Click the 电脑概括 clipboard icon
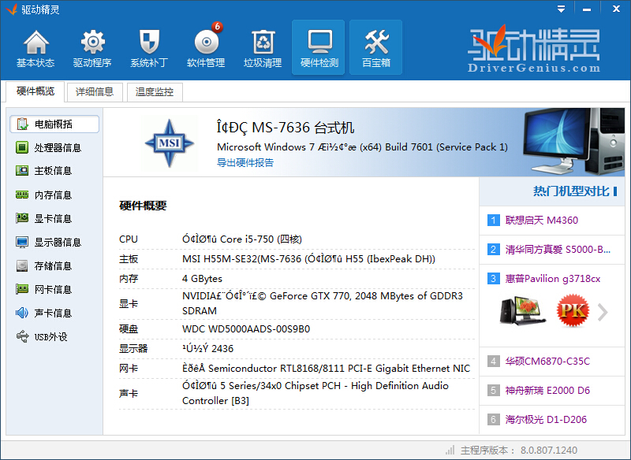 [x=22, y=124]
